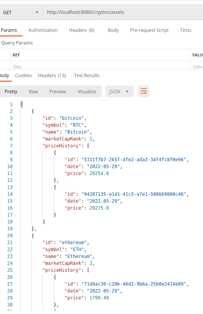Click the request URL field
Screen dimensions: 203x314
pos(123,12)
